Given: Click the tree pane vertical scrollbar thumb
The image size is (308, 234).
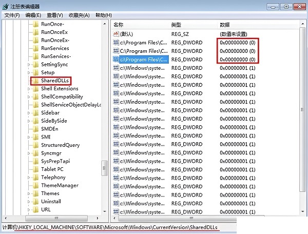Looking at the screenshot, I should coord(104,168).
